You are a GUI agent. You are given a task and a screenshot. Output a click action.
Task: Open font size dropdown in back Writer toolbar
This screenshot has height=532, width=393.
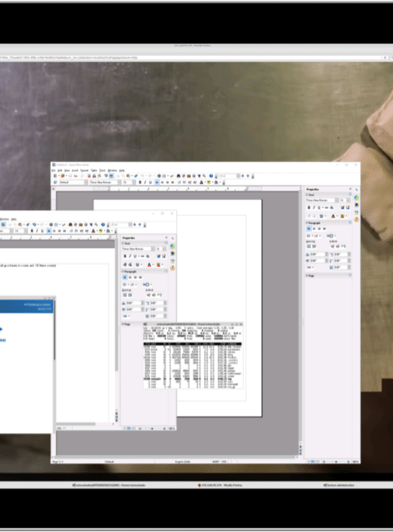point(133,183)
